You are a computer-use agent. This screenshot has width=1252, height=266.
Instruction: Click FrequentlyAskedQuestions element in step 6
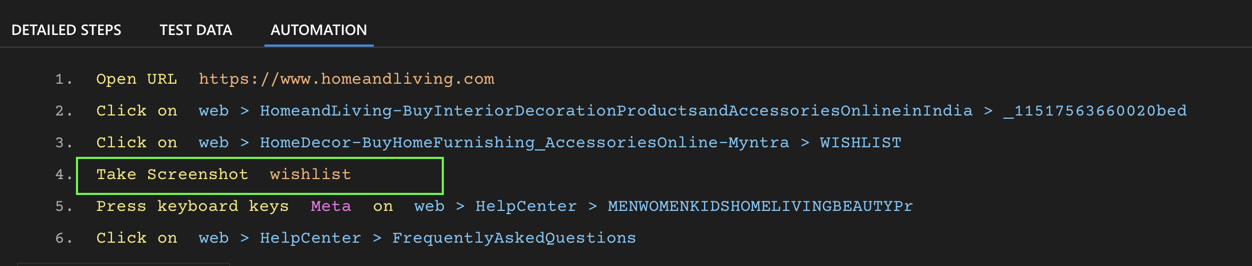pyautogui.click(x=513, y=238)
